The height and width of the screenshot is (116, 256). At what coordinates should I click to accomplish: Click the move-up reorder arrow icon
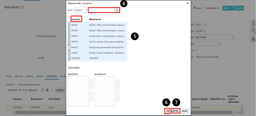pyautogui.click(x=118, y=87)
